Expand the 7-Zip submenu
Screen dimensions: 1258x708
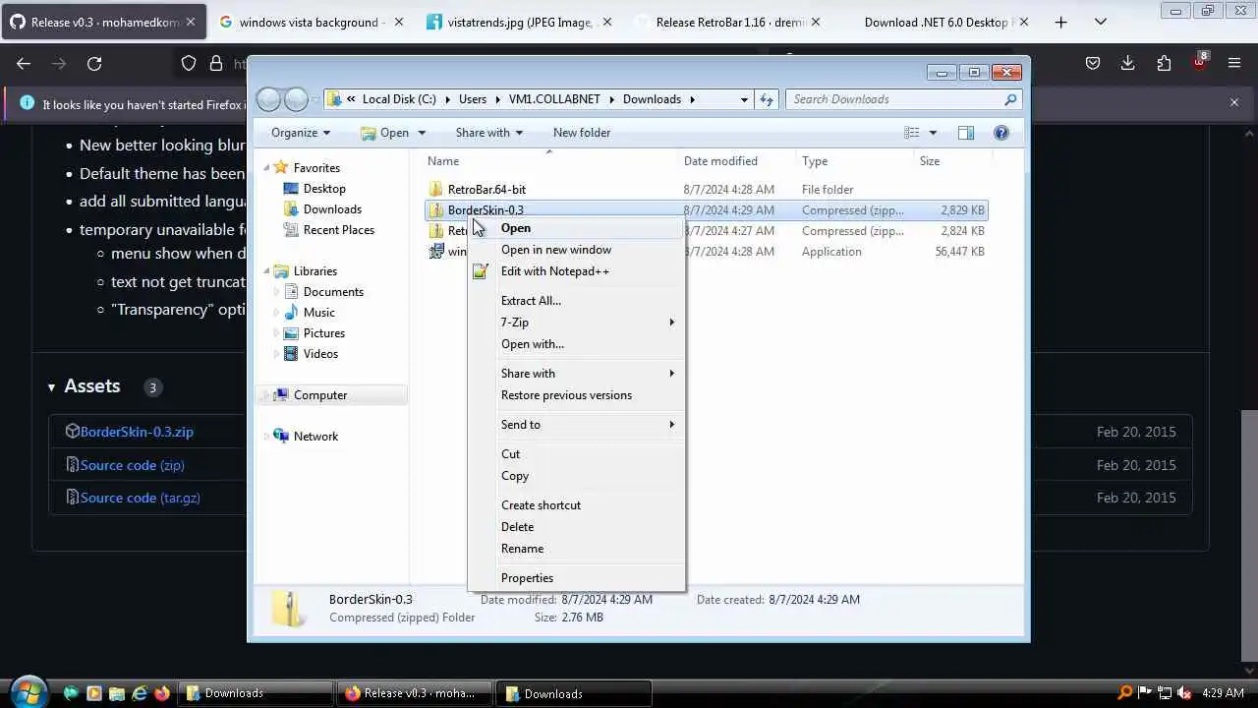pos(576,323)
